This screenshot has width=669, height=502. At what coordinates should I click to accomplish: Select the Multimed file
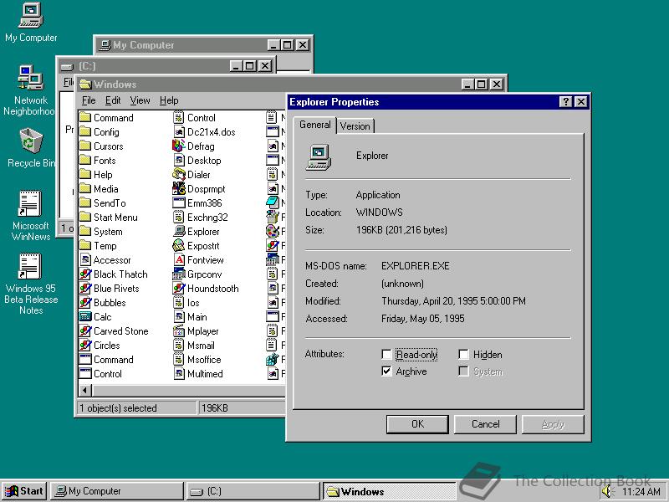pos(198,373)
